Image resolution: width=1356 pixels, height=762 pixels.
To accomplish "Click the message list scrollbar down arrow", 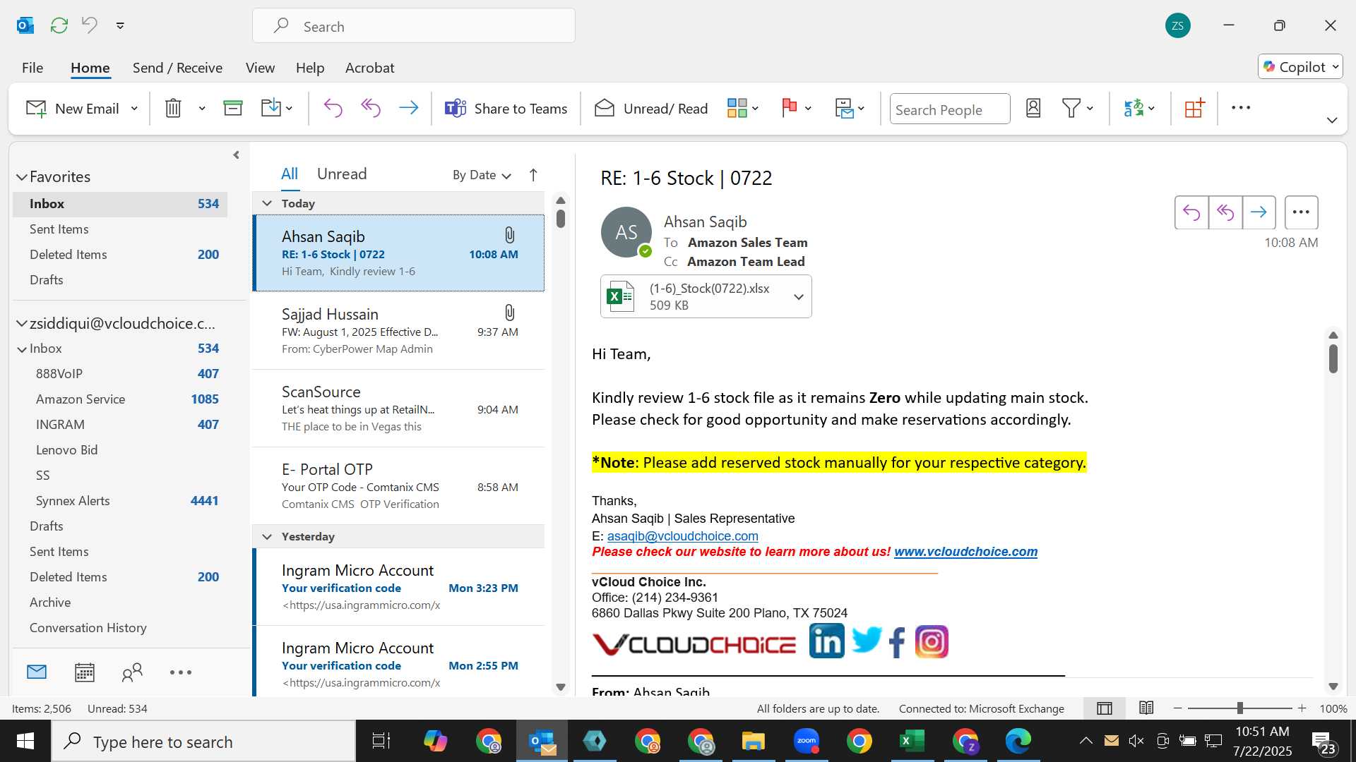I will tap(561, 687).
